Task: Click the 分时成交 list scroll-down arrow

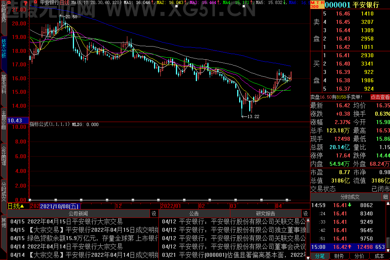Action: (x=388, y=250)
